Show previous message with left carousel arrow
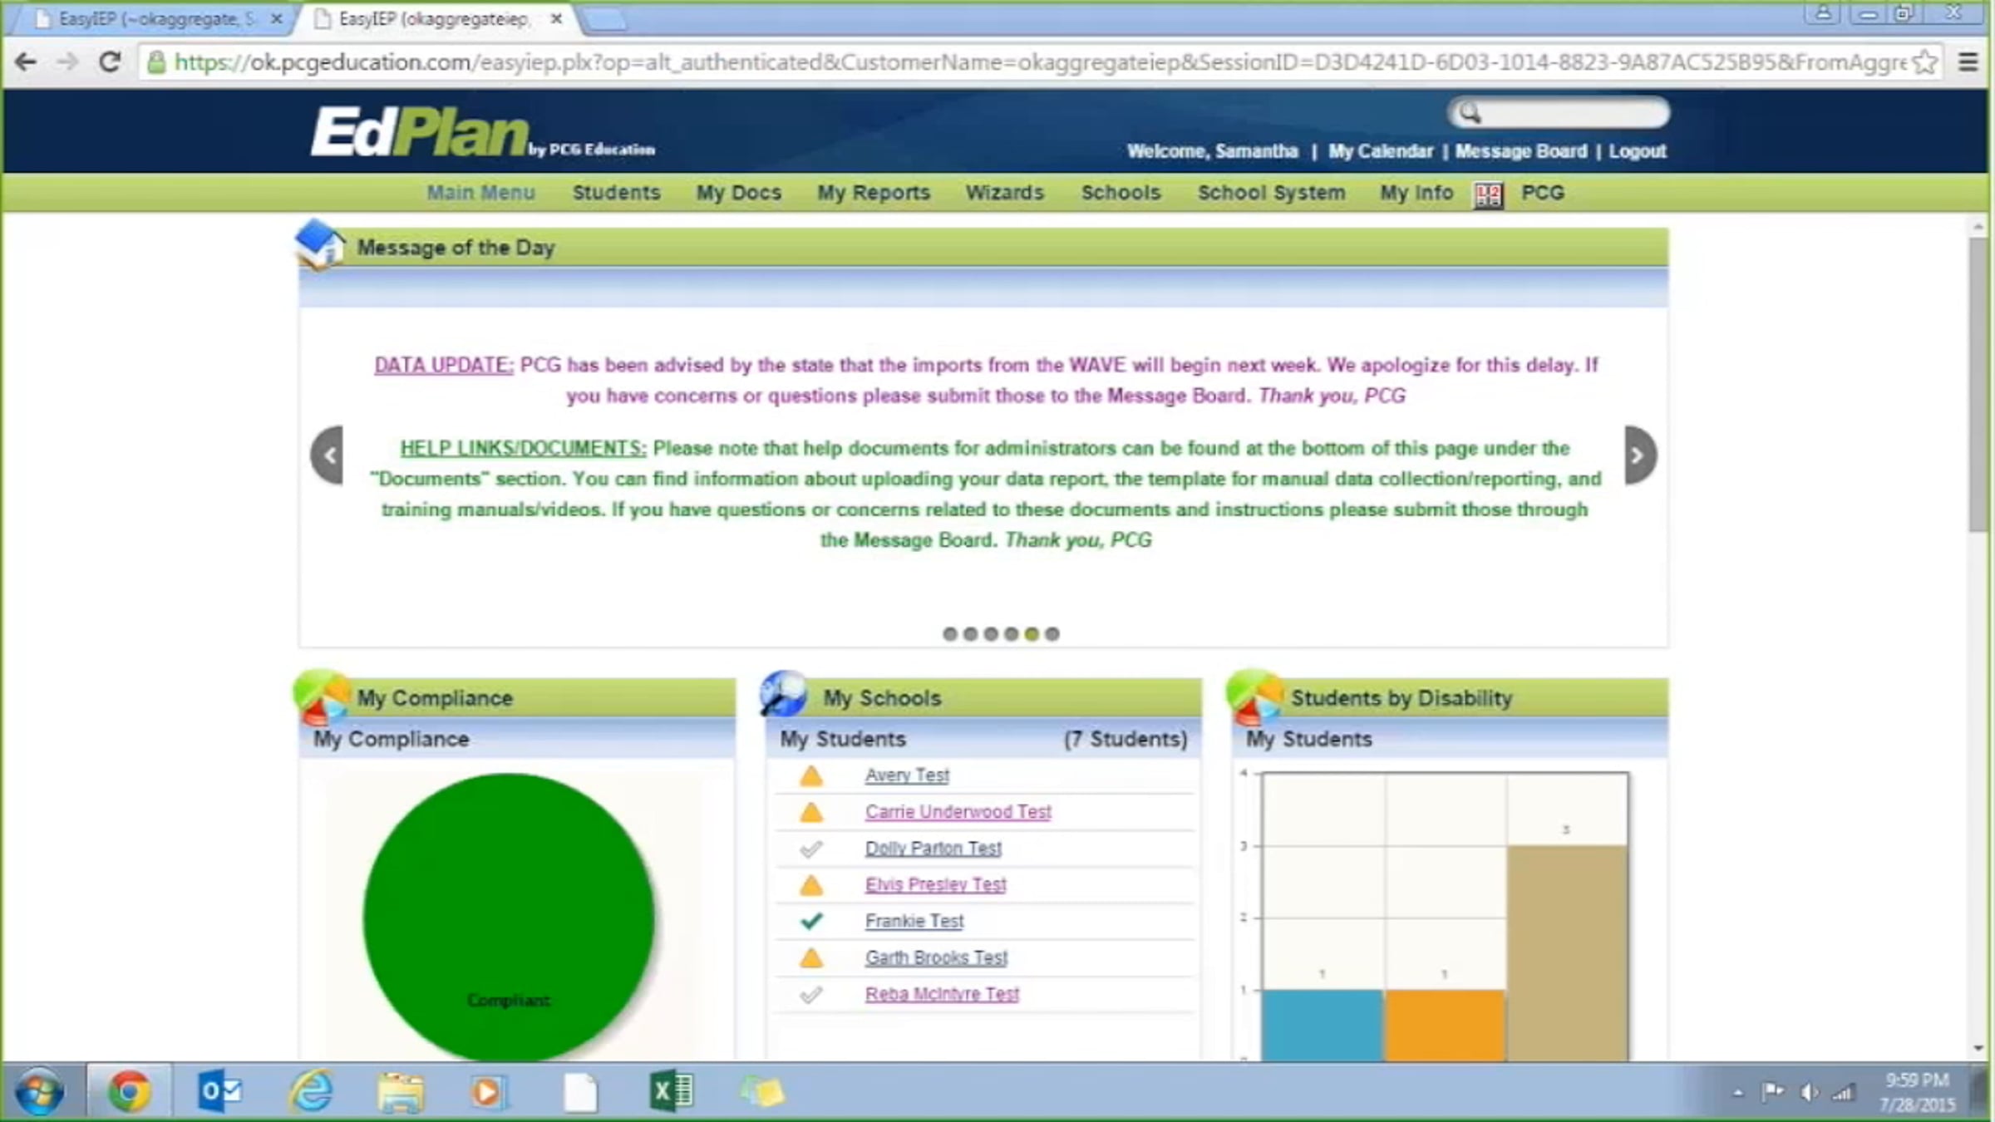Viewport: 1995px width, 1122px height. [x=328, y=455]
